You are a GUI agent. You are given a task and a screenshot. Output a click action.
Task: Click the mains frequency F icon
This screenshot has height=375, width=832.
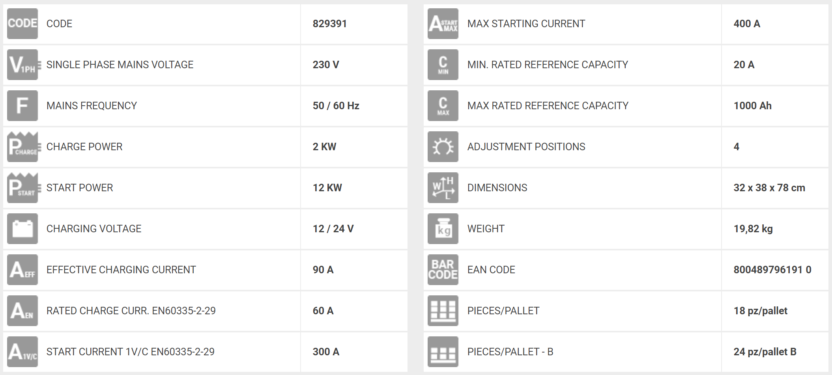tap(22, 106)
